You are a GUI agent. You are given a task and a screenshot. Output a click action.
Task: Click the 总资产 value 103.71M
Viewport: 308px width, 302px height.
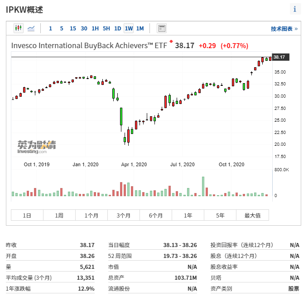(186, 278)
